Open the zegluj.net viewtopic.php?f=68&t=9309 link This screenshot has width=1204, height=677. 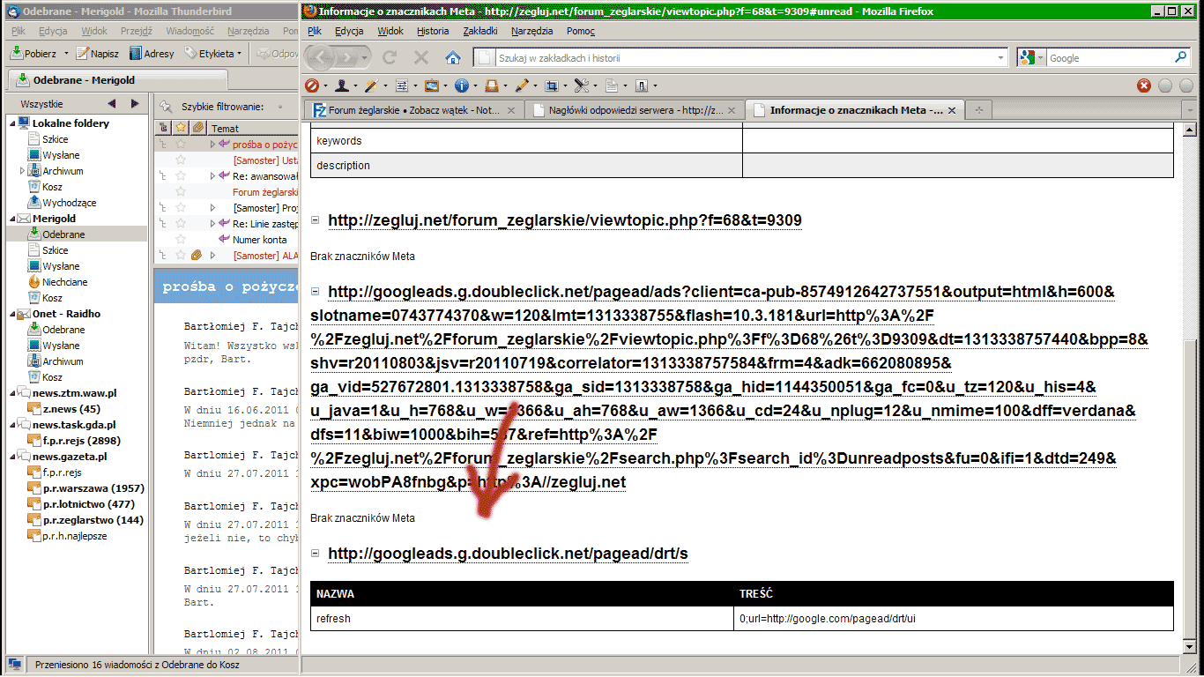[565, 219]
